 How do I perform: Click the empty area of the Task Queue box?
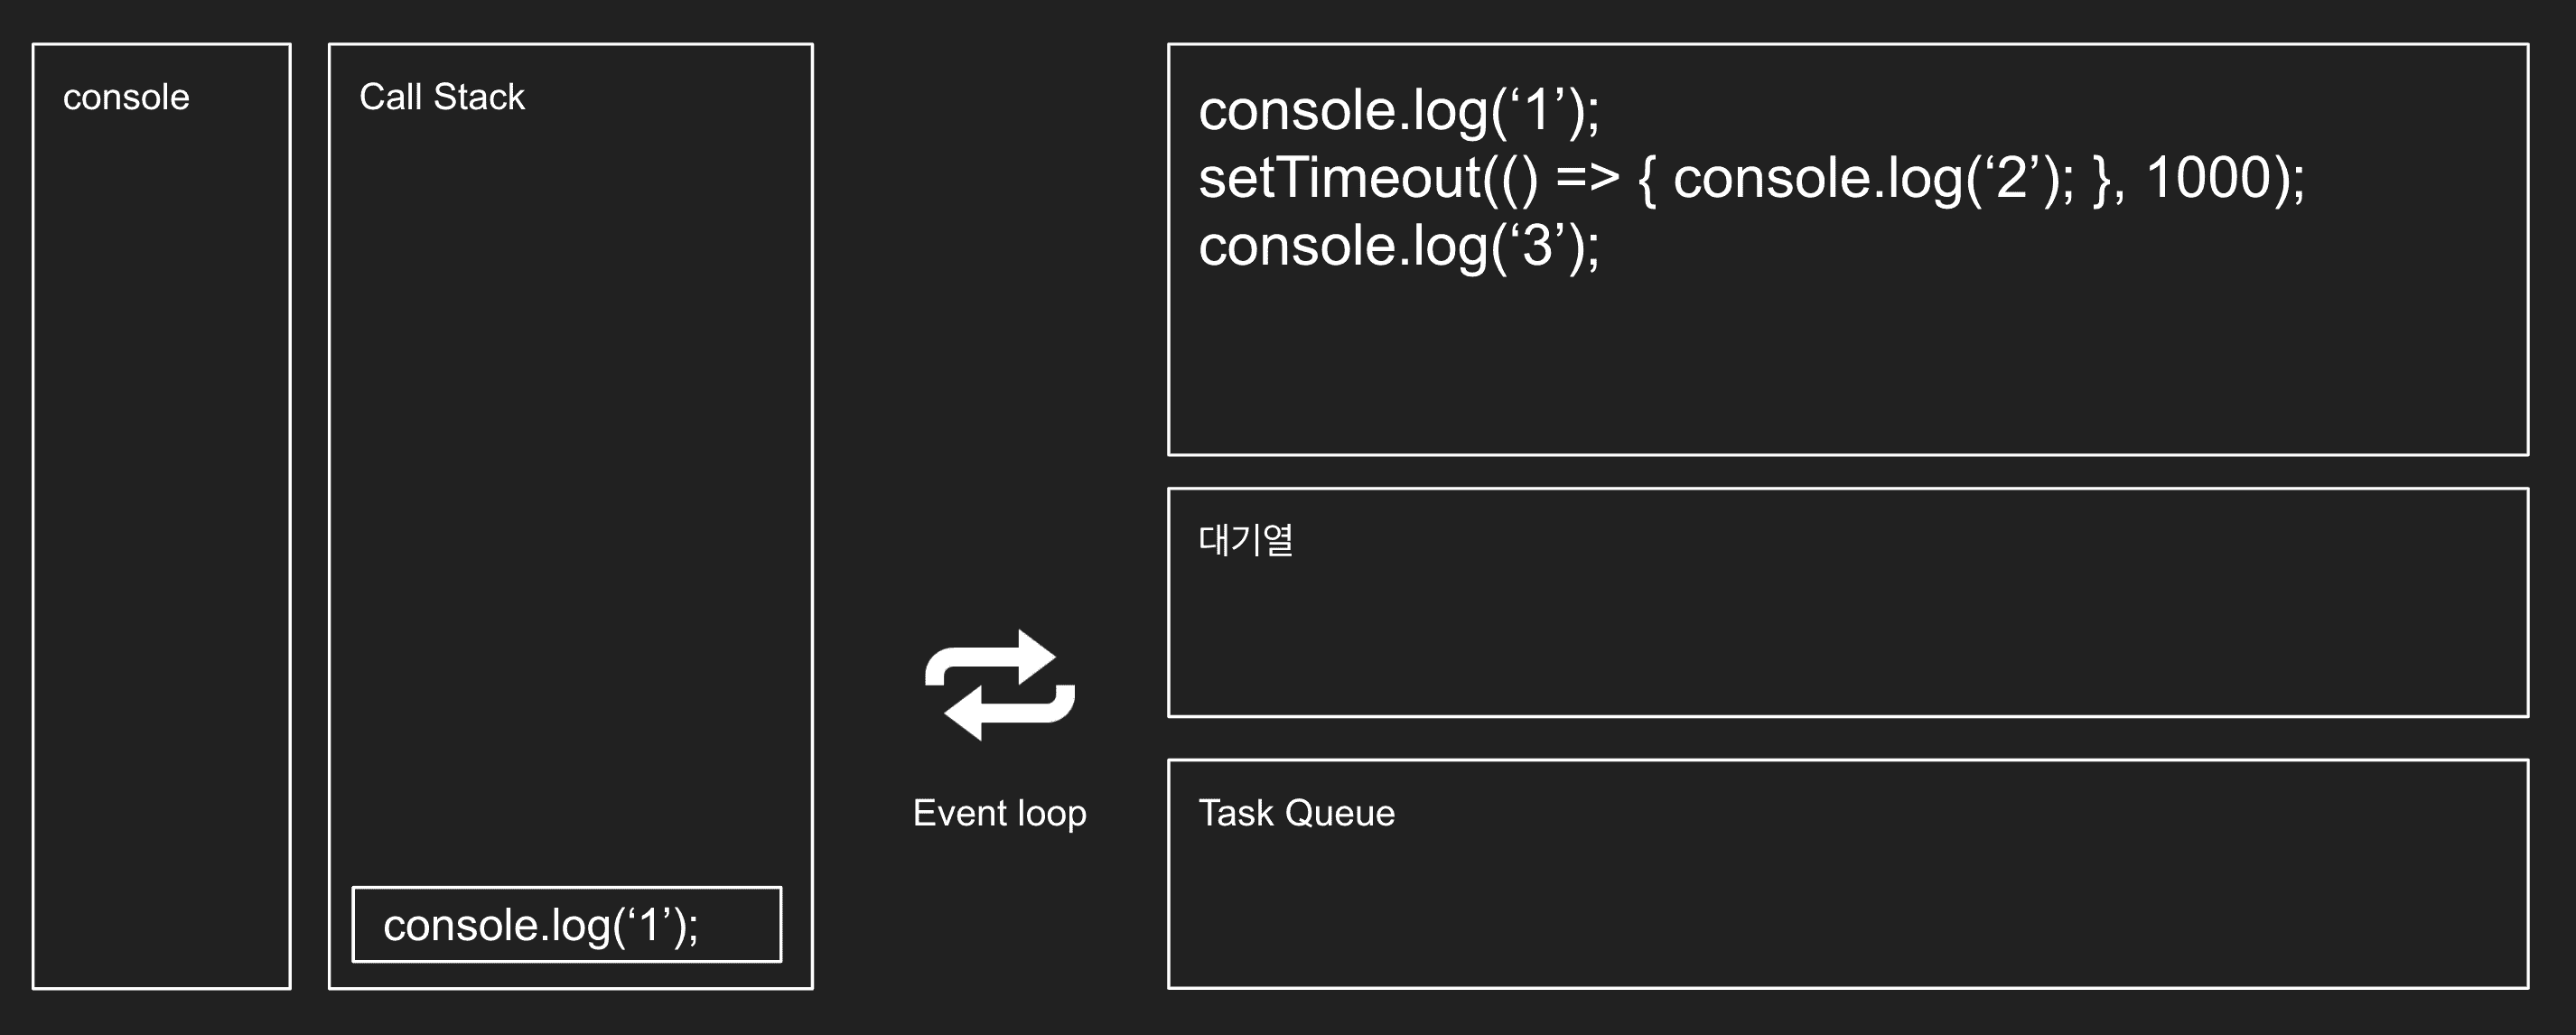pyautogui.click(x=1846, y=910)
